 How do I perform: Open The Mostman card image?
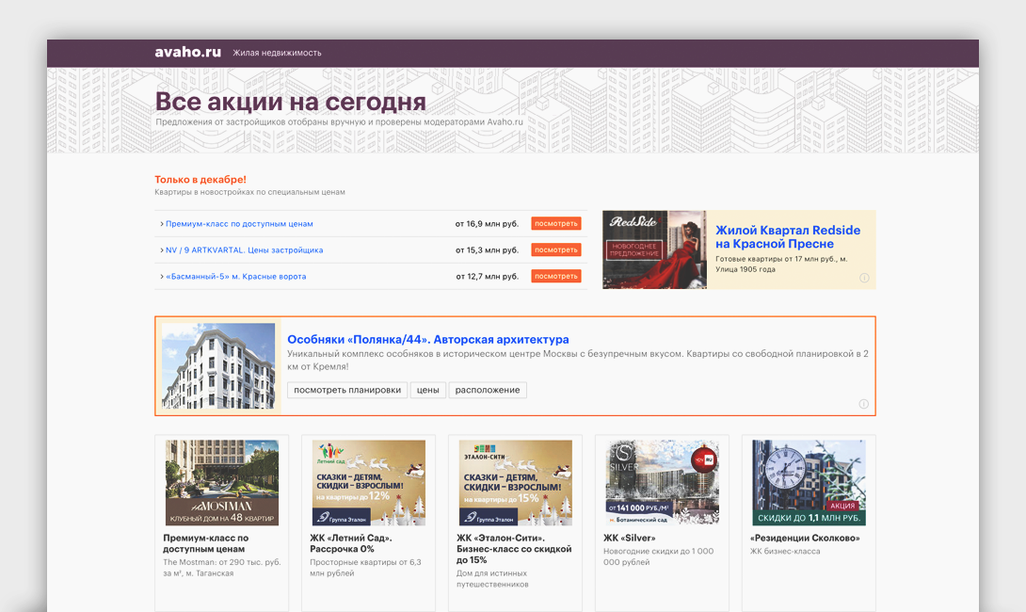click(222, 482)
